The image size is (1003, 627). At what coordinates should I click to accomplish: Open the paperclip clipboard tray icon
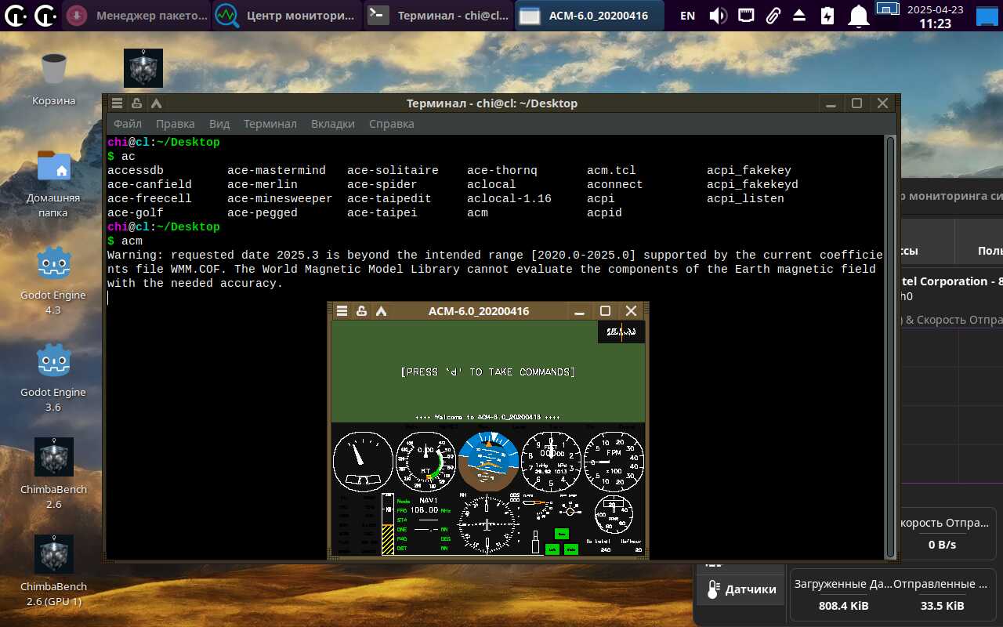tap(773, 16)
